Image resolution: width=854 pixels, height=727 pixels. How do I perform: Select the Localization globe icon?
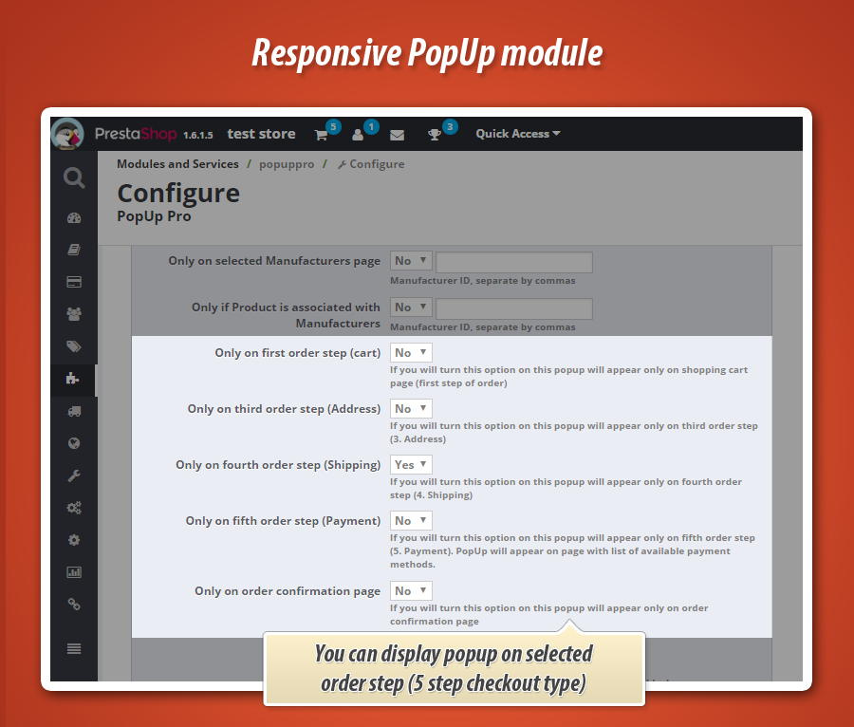(74, 442)
